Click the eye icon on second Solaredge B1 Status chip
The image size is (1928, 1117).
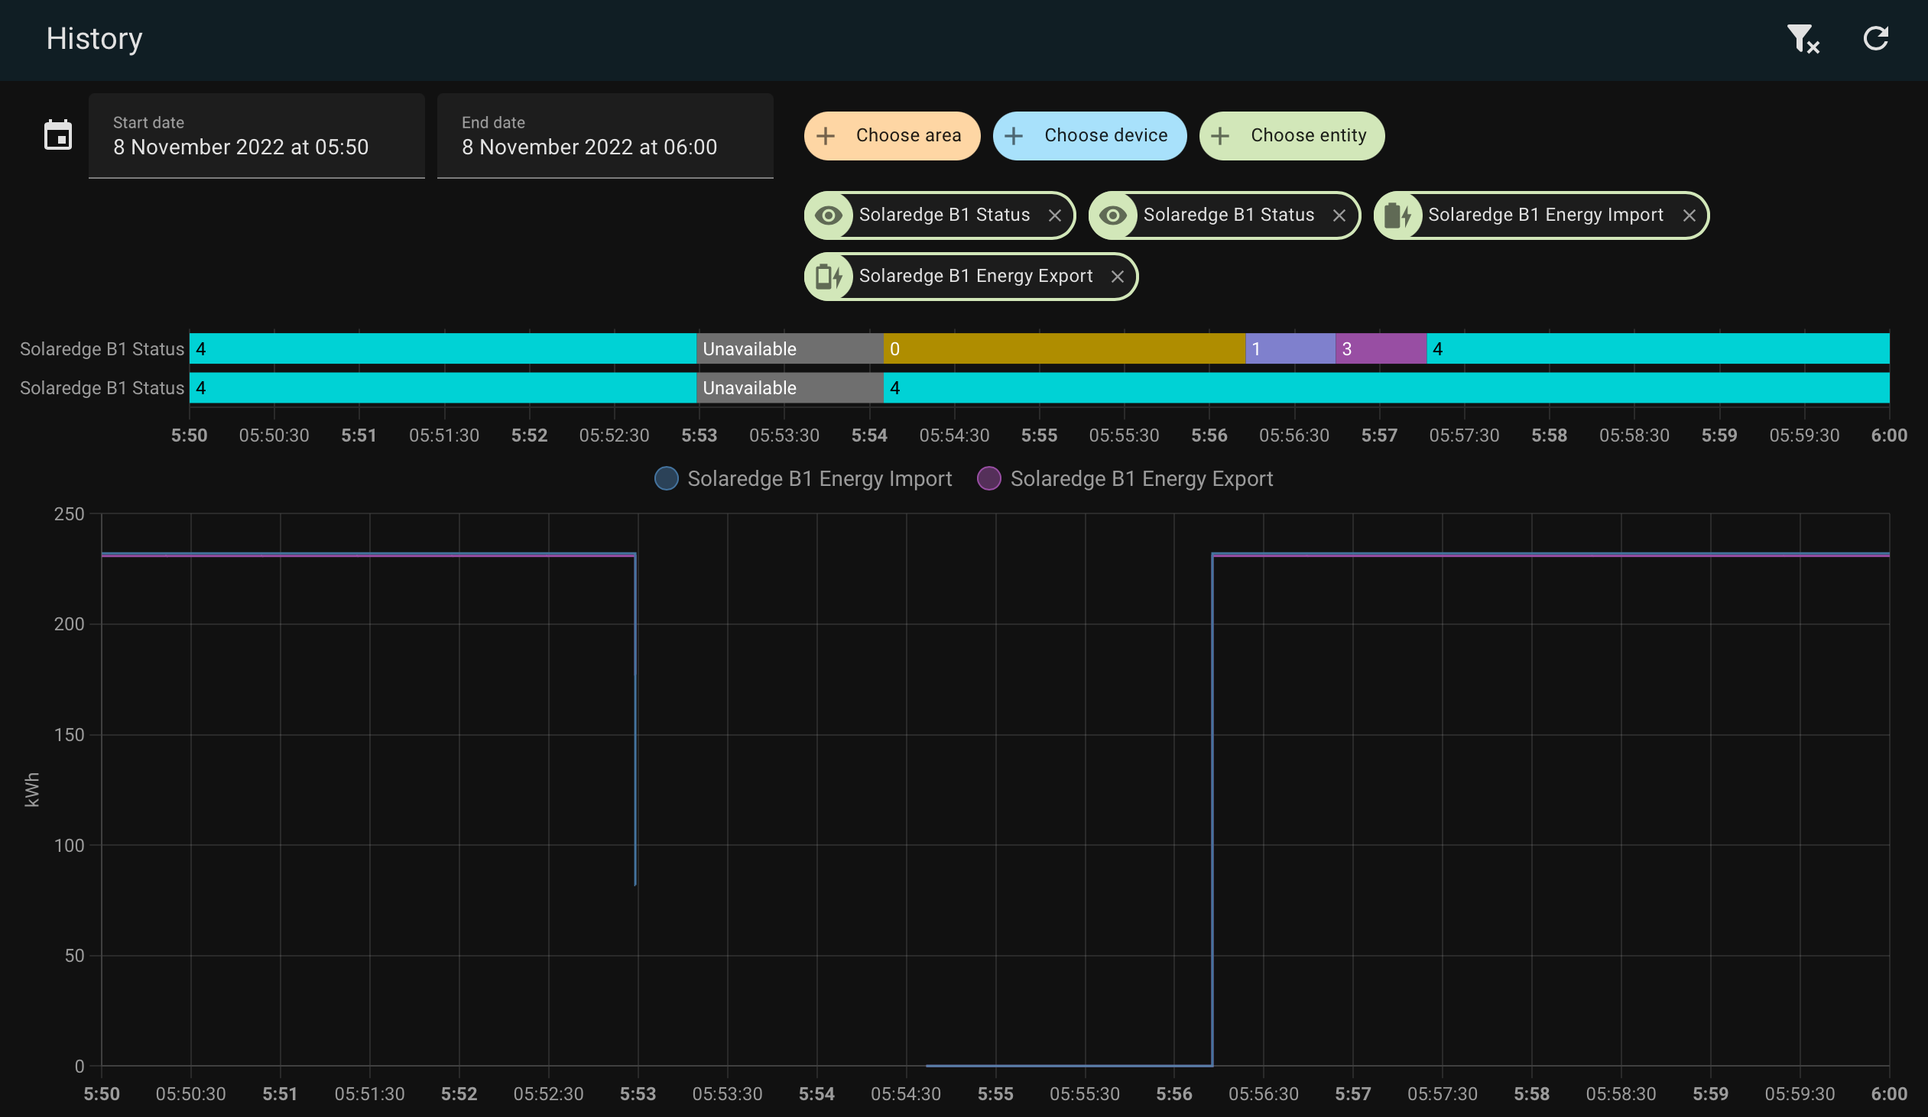coord(1115,215)
